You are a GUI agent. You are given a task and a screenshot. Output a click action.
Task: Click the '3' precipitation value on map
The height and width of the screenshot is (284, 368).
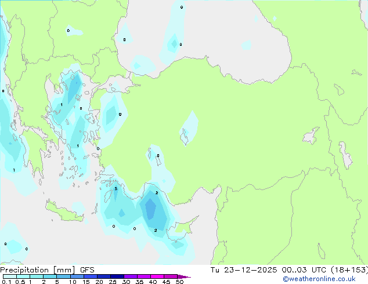click(x=116, y=189)
